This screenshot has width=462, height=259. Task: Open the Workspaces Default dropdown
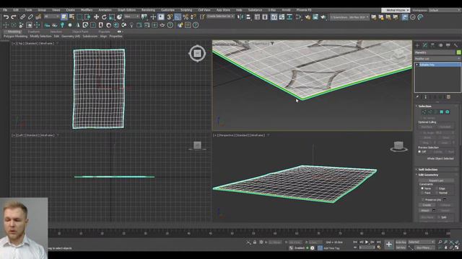coord(445,10)
